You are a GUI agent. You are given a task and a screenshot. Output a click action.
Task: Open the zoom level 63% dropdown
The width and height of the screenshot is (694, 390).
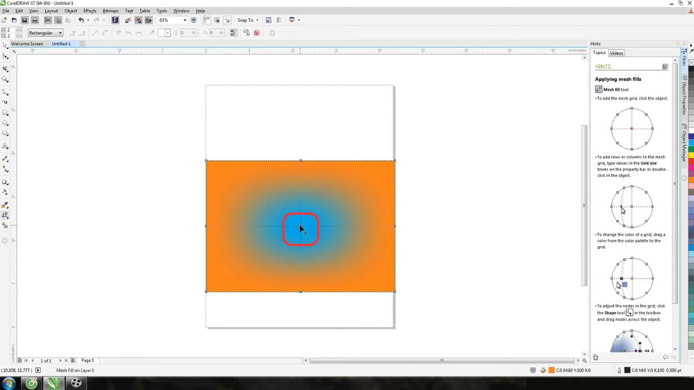[184, 20]
